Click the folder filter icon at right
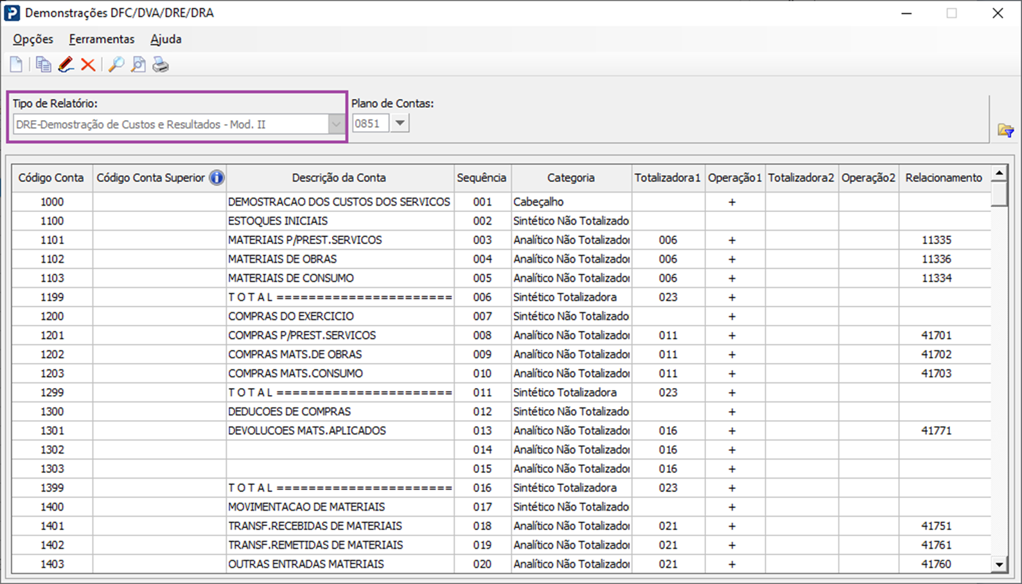Screen dimensions: 1022x584 pyautogui.click(x=1005, y=130)
